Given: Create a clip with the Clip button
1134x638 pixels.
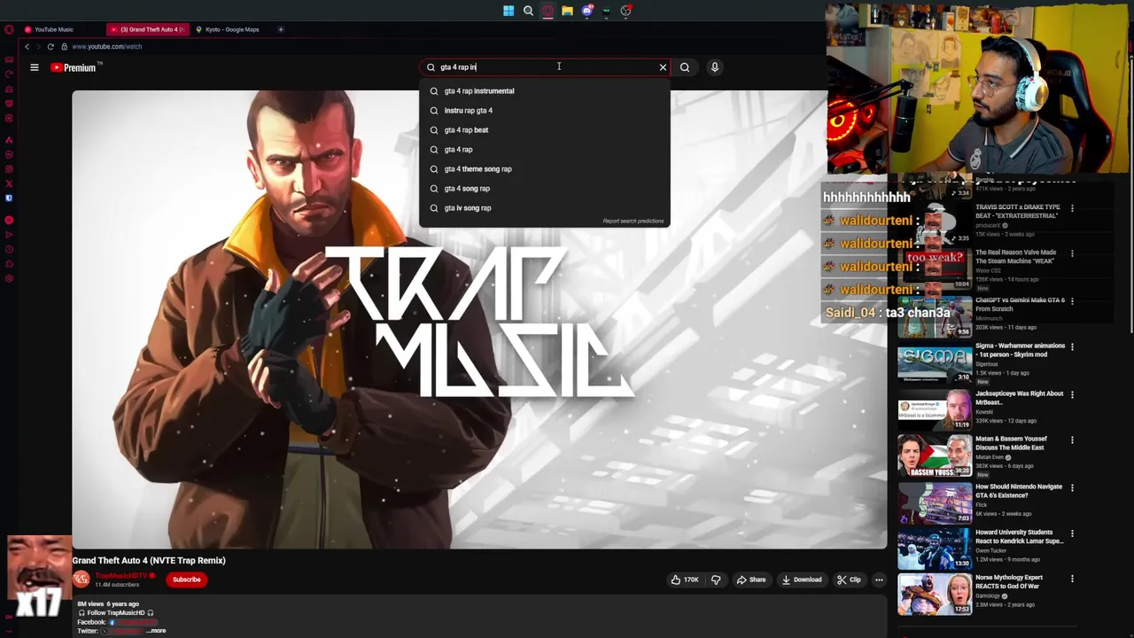Looking at the screenshot, I should point(849,580).
